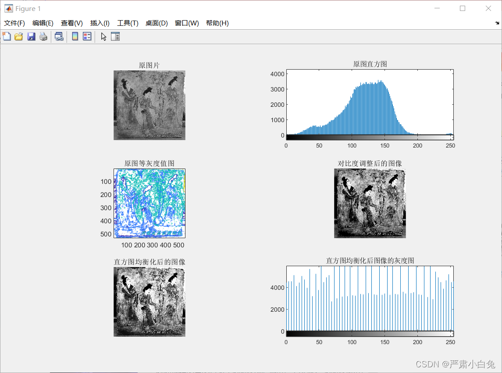This screenshot has width=502, height=373.
Task: Open the 帮助(H) menu
Action: [217, 23]
